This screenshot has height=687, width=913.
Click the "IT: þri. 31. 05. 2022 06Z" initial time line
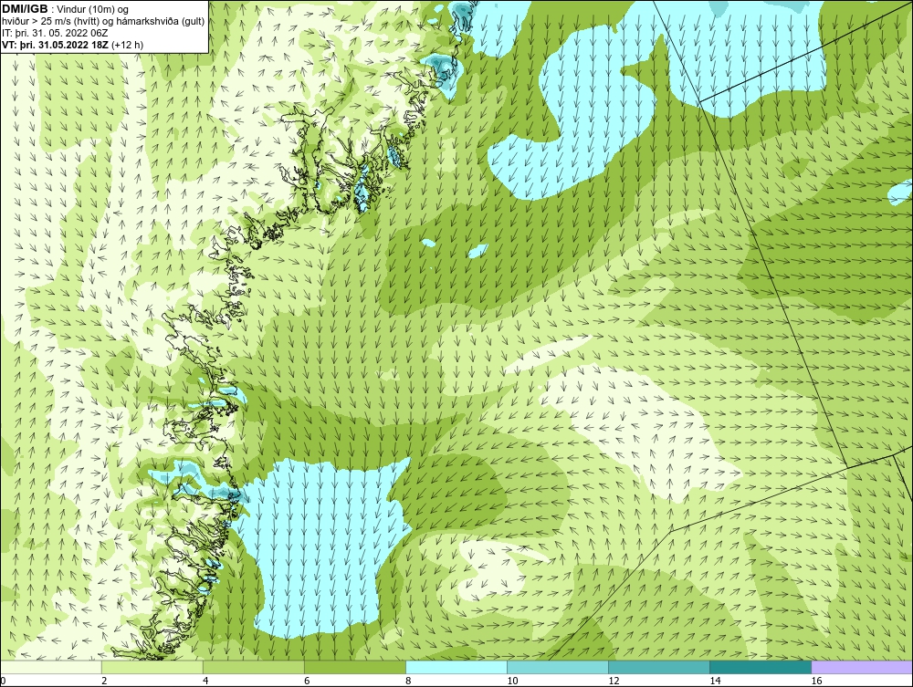[55, 33]
